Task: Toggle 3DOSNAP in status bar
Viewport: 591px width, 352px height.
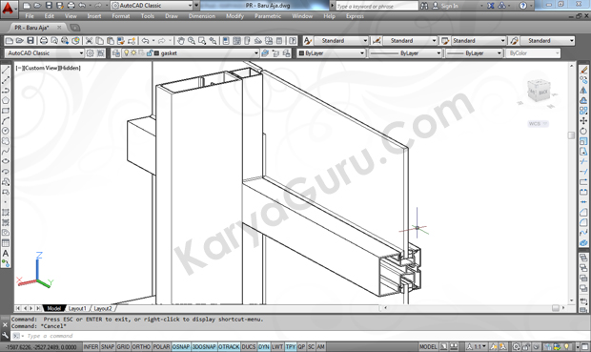Action: (x=204, y=346)
